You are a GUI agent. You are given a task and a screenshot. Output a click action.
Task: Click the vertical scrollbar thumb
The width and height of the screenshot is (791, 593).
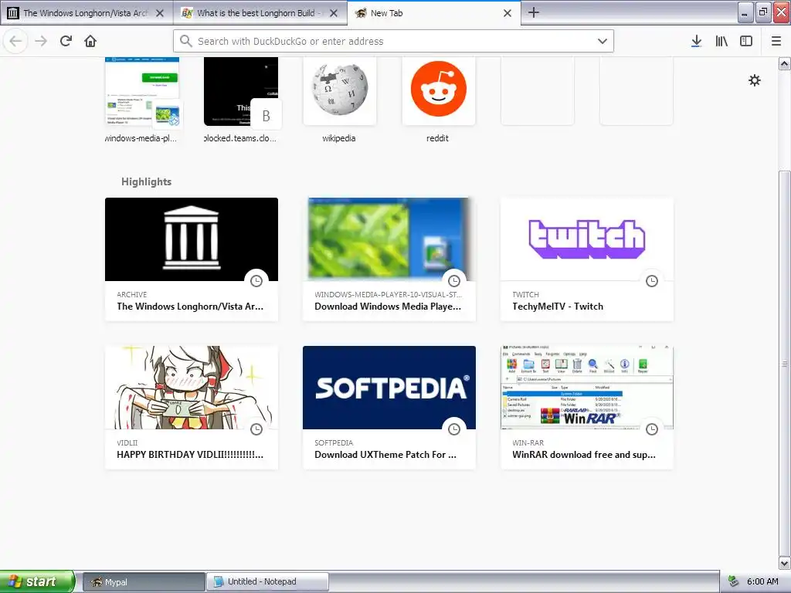[785, 363]
